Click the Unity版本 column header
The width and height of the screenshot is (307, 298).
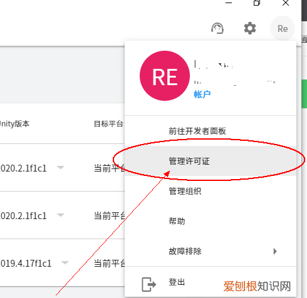14,124
